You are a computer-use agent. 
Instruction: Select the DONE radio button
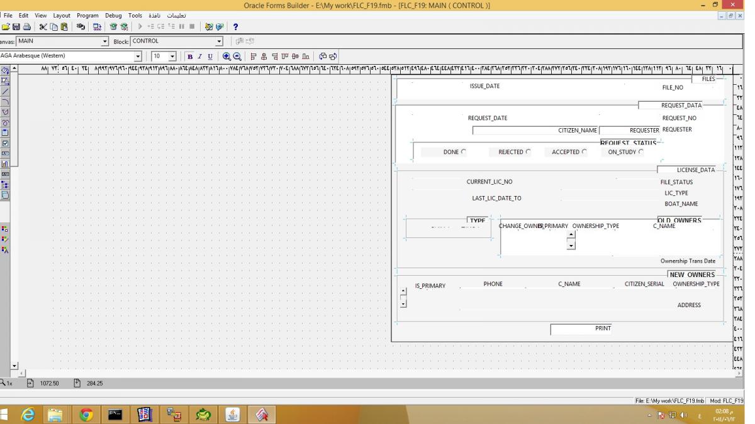click(464, 151)
